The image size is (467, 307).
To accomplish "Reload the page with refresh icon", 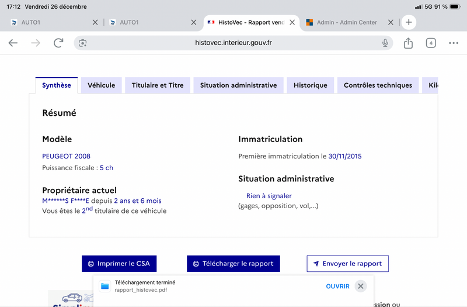I will [58, 43].
